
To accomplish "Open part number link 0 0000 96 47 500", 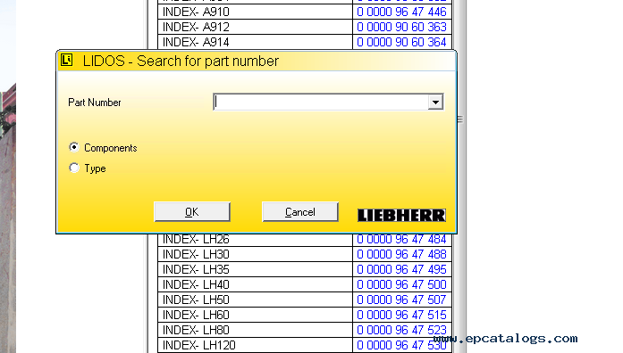I will coord(401,284).
